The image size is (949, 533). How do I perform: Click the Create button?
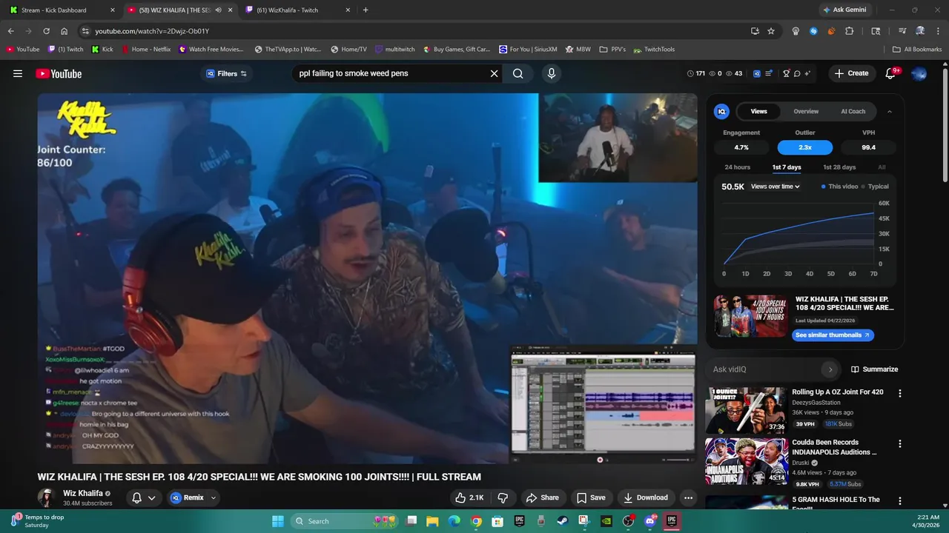(851, 73)
